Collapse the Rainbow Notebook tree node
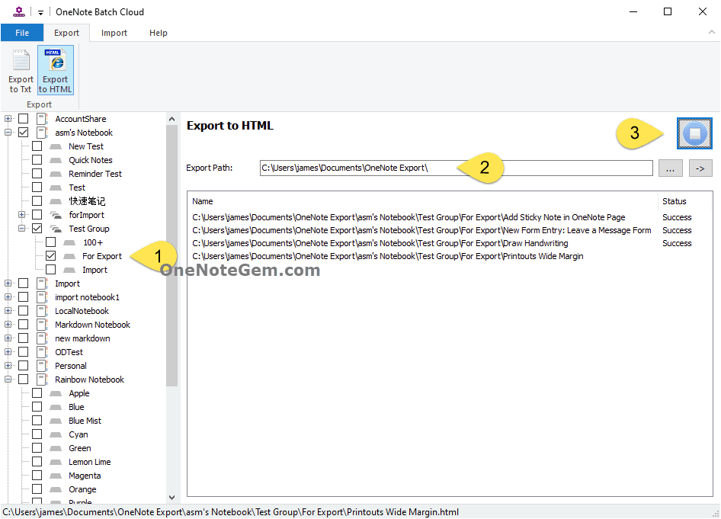 [x=8, y=380]
